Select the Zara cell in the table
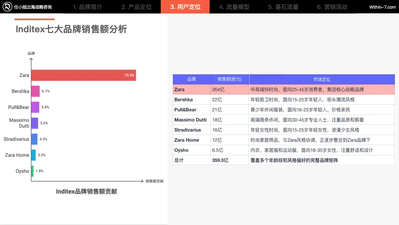The height and width of the screenshot is (225, 399). (192, 89)
